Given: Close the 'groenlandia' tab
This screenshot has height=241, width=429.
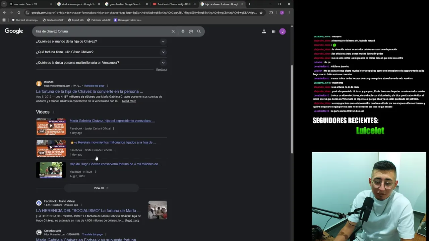Looking at the screenshot, I should tap(147, 4).
